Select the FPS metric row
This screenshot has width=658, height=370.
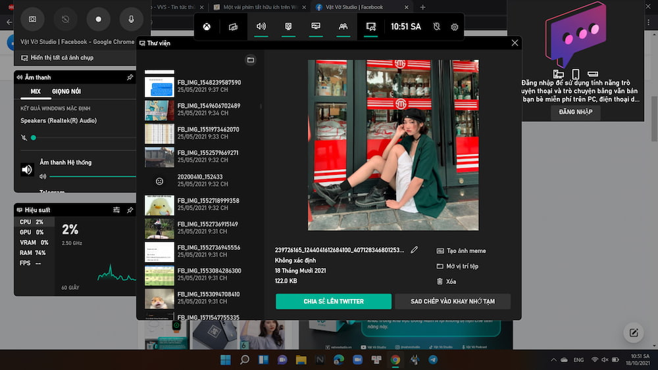[35, 263]
